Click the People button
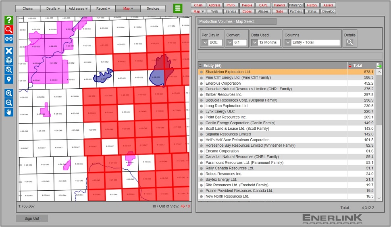The height and width of the screenshot is (227, 391). pyautogui.click(x=247, y=5)
